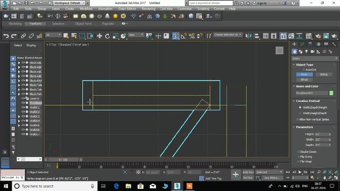Screen dimensions: 340x191
Task: Select the Shapes category in Create panel
Action: 301,51
